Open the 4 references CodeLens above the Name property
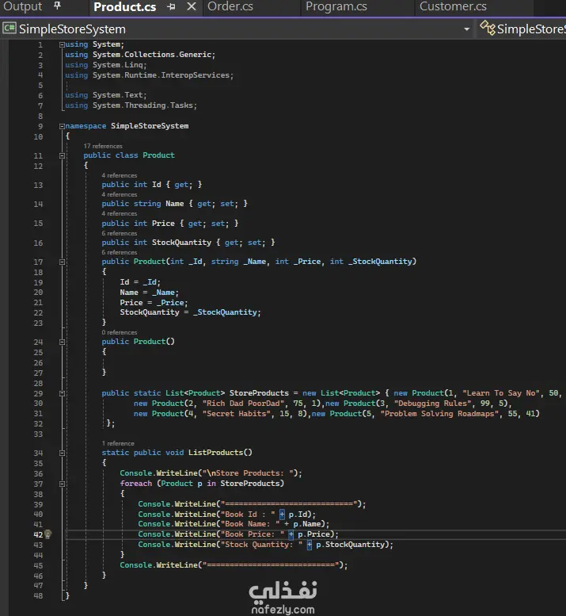 (120, 194)
